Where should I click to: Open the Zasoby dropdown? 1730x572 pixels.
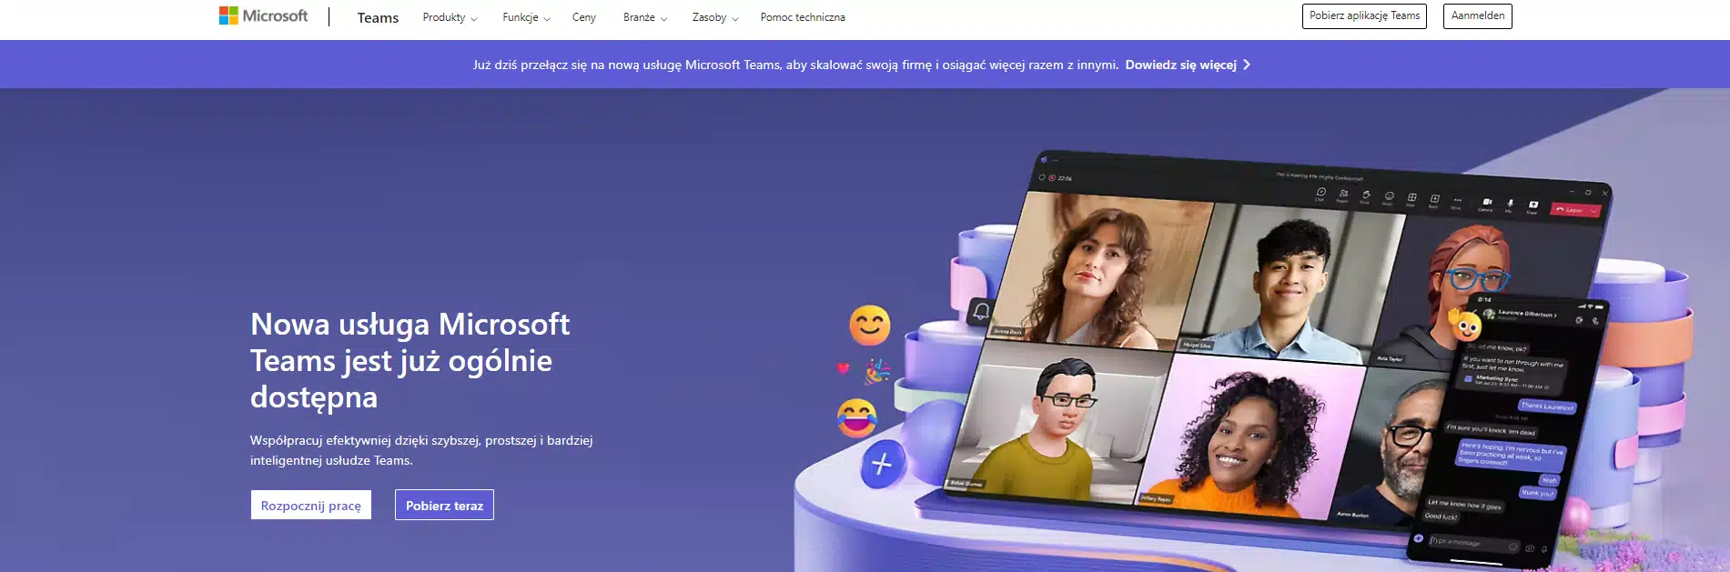coord(715,17)
